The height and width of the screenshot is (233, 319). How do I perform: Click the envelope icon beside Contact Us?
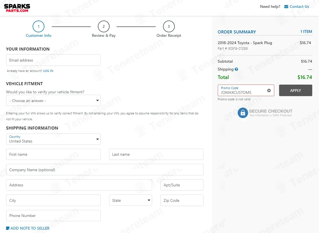coord(286,7)
